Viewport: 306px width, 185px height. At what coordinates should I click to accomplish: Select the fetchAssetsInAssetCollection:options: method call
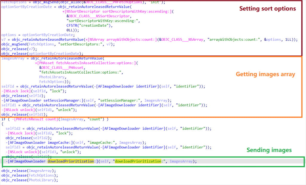point(99,63)
